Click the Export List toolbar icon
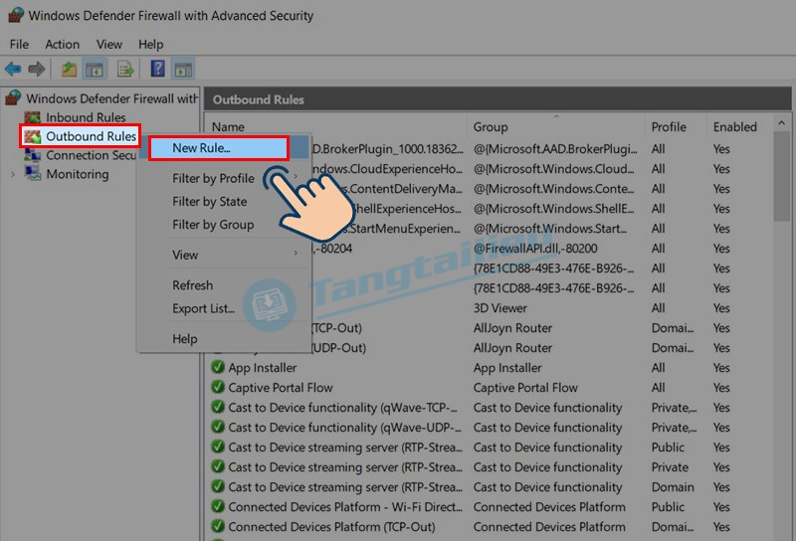796x541 pixels. (x=125, y=69)
